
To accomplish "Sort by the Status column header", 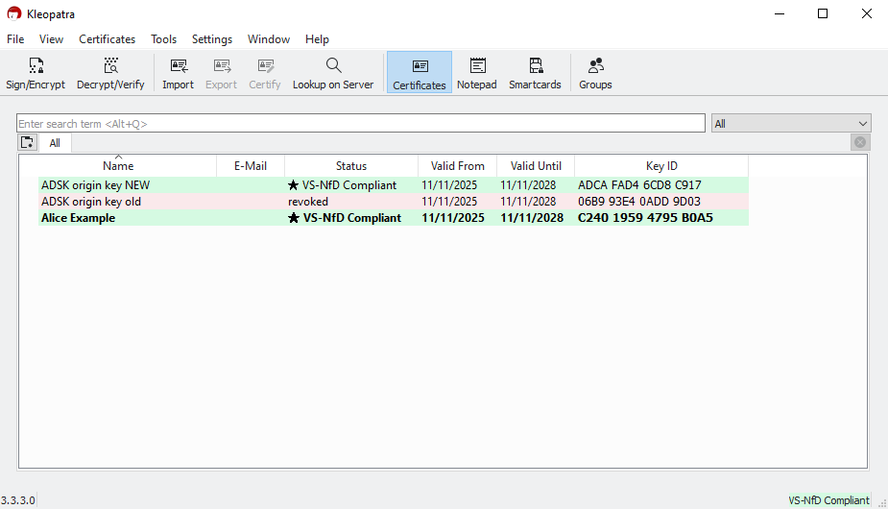I will tap(351, 165).
